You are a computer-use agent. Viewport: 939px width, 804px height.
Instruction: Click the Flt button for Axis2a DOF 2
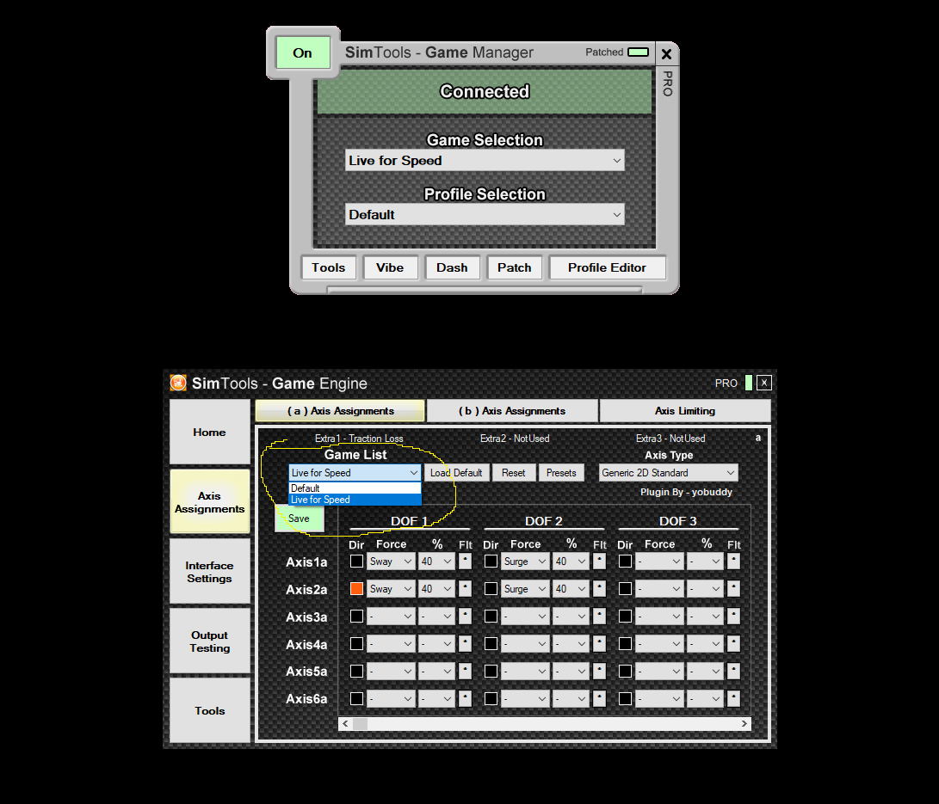(599, 589)
